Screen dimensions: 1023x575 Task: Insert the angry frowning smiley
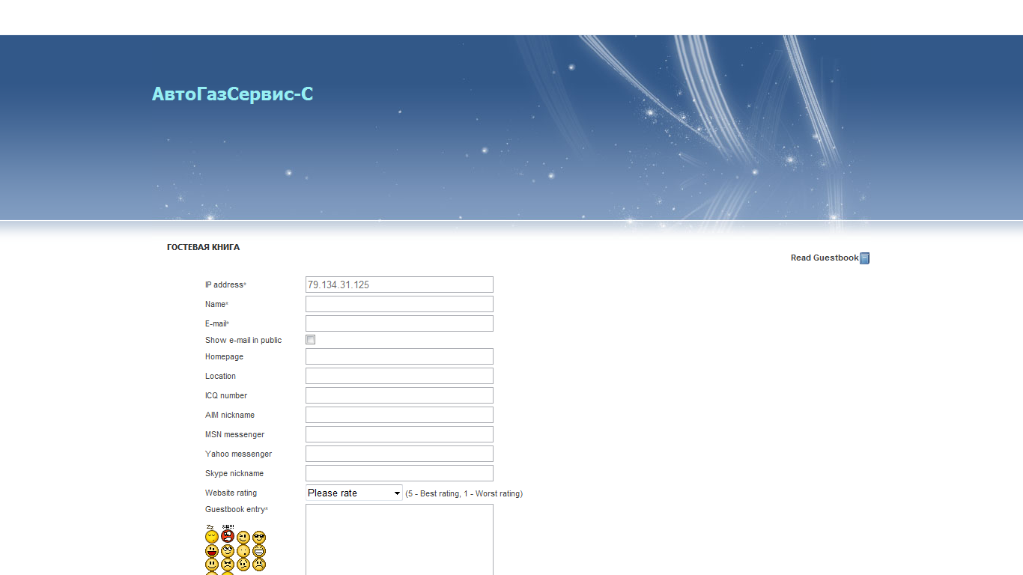coord(228,565)
